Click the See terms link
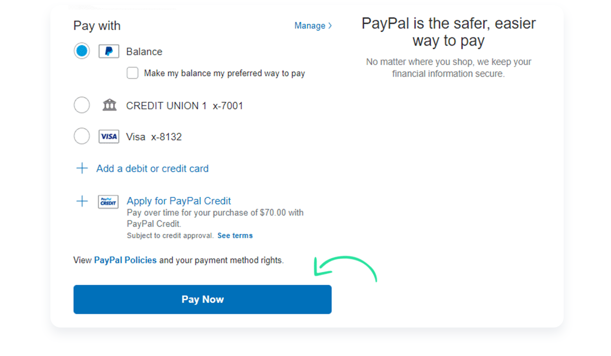 (235, 235)
